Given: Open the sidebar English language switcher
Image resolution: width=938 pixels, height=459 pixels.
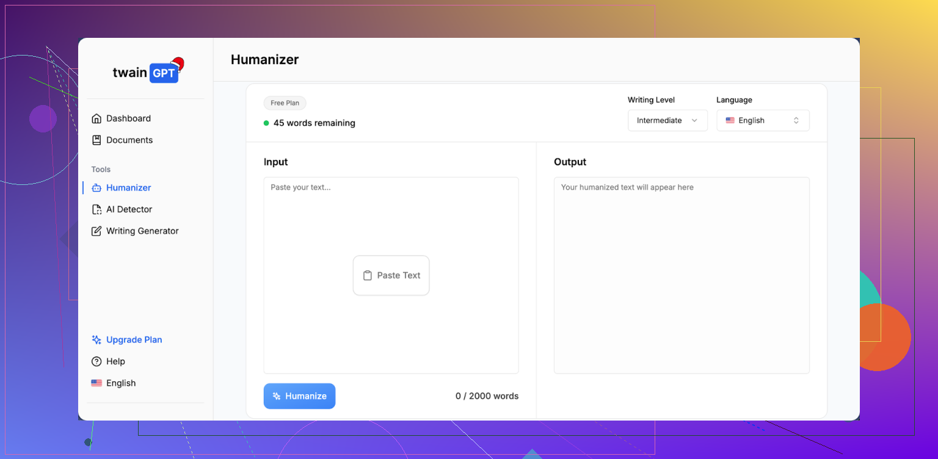Looking at the screenshot, I should pyautogui.click(x=114, y=383).
